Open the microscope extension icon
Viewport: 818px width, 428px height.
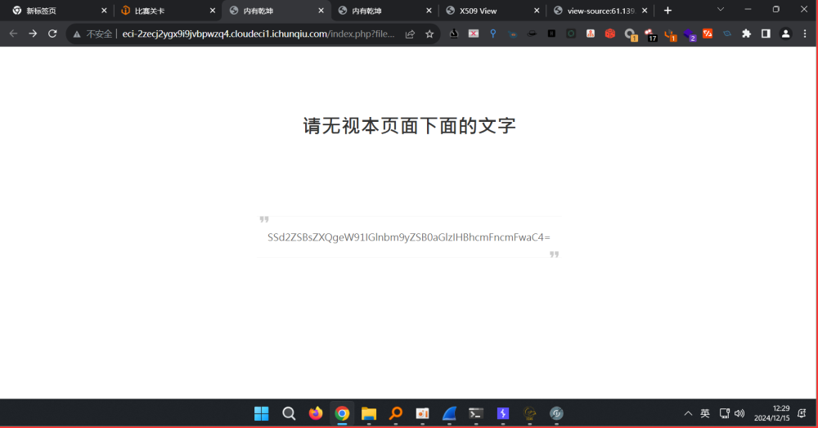[x=454, y=34]
